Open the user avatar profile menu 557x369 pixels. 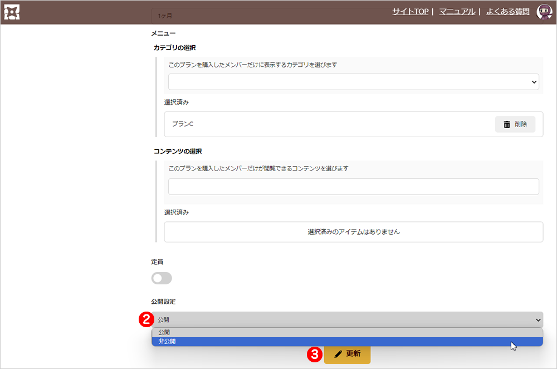pyautogui.click(x=544, y=12)
